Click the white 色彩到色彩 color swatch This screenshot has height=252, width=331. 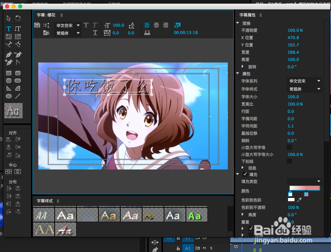pyautogui.click(x=291, y=200)
